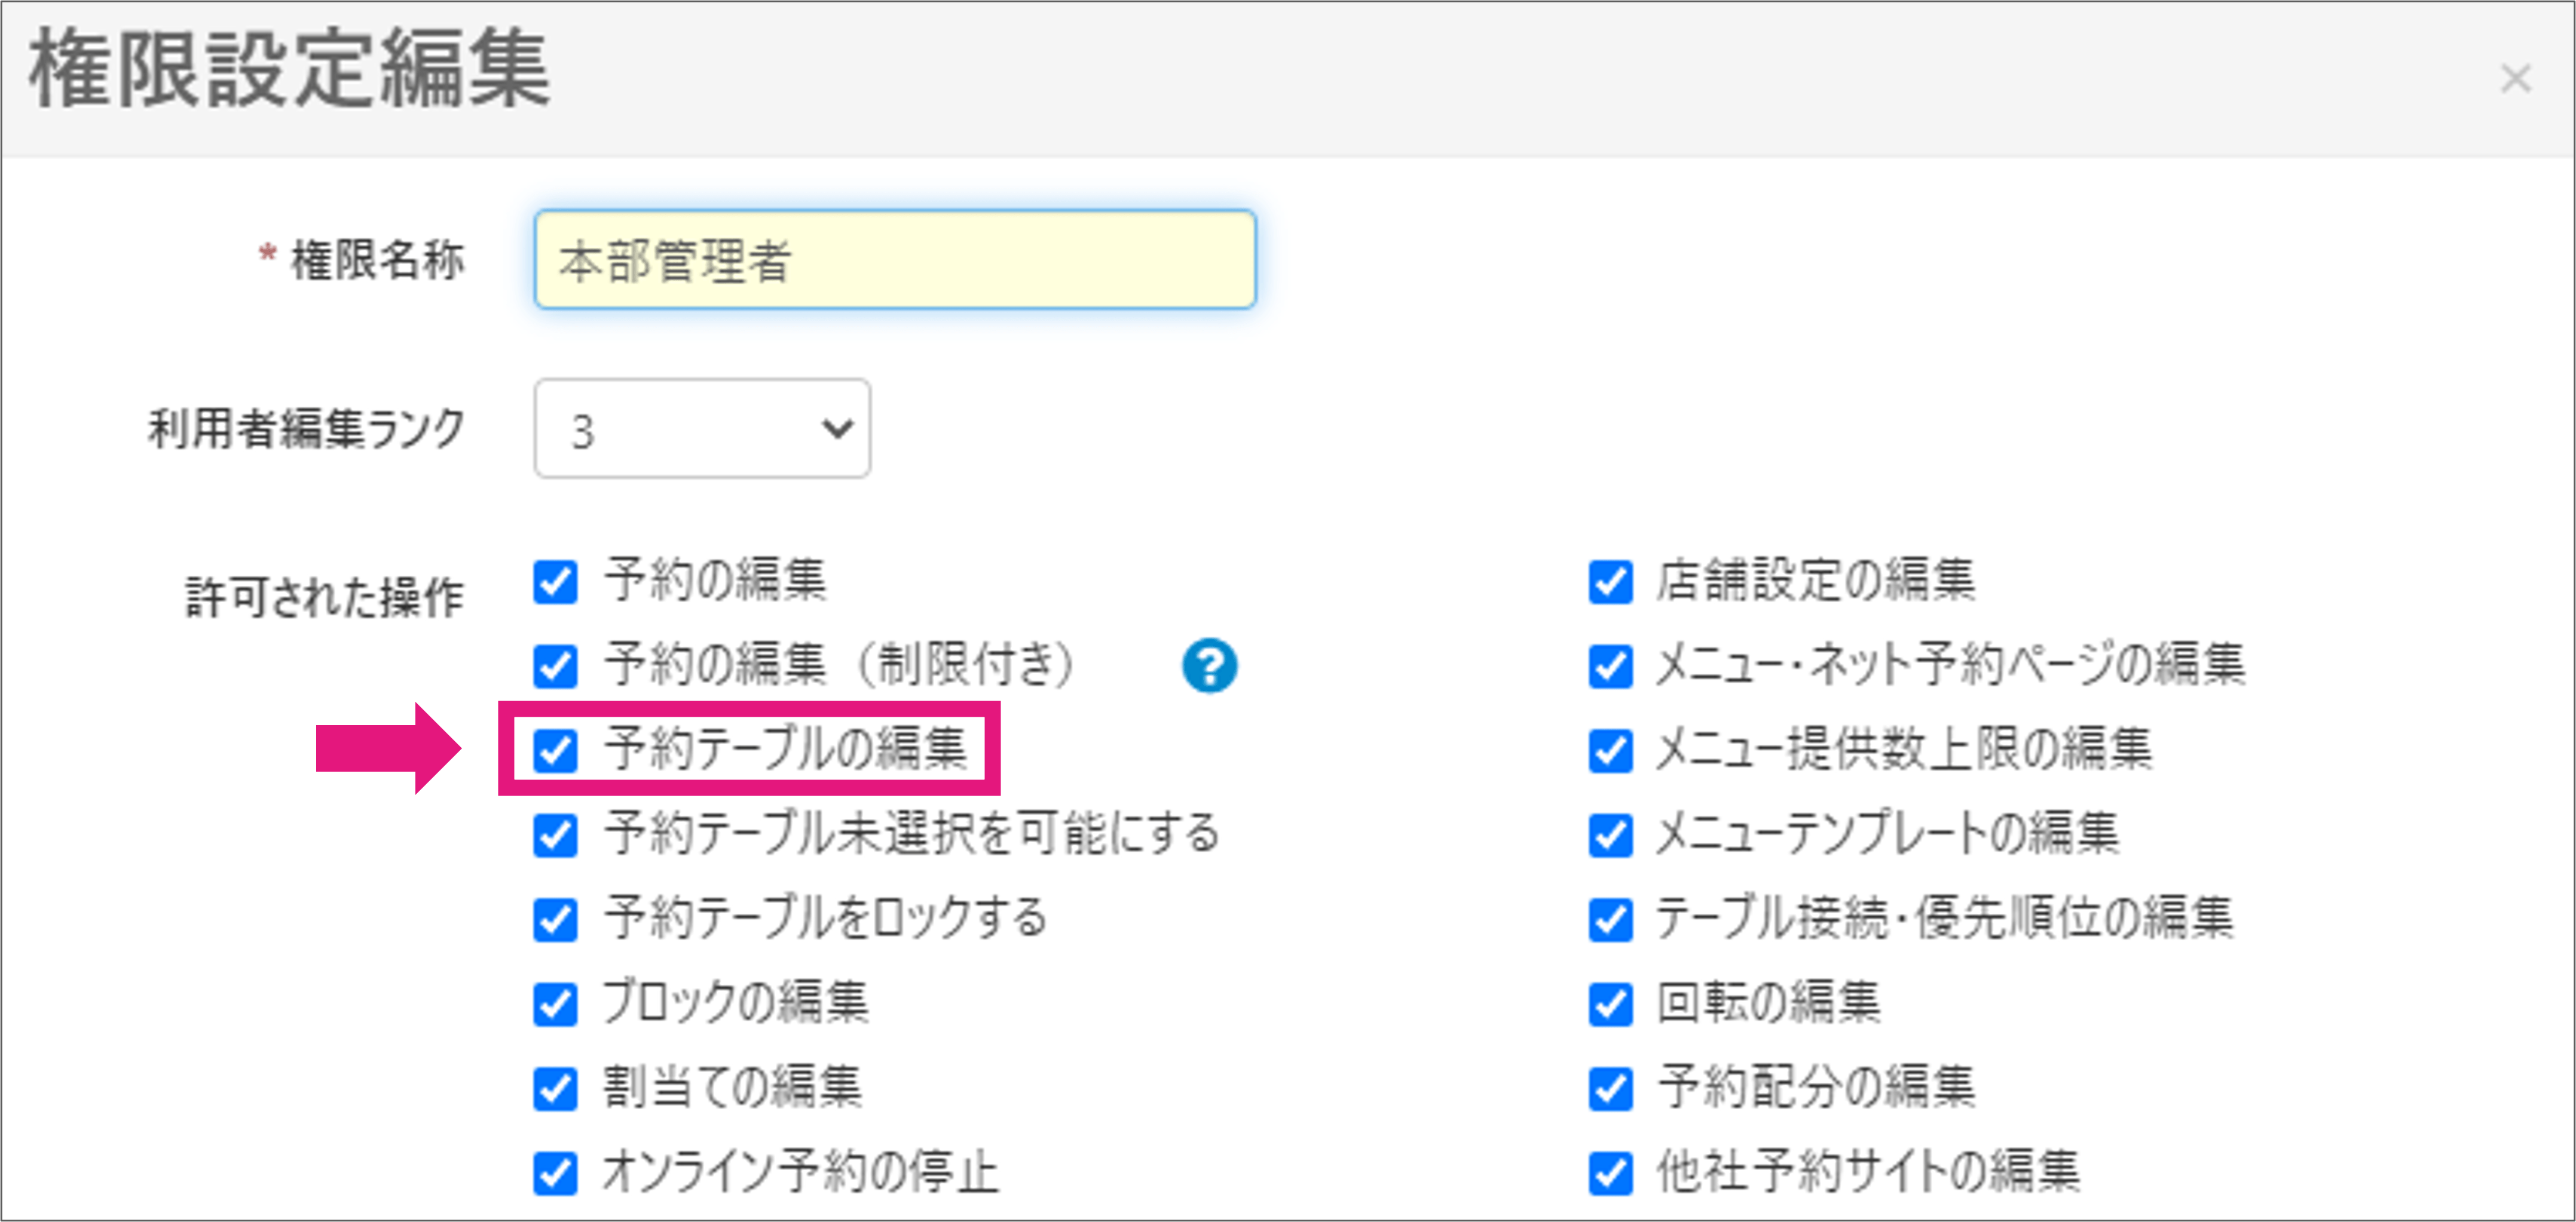Toggle the 回転の編集 checkbox

1610,1004
